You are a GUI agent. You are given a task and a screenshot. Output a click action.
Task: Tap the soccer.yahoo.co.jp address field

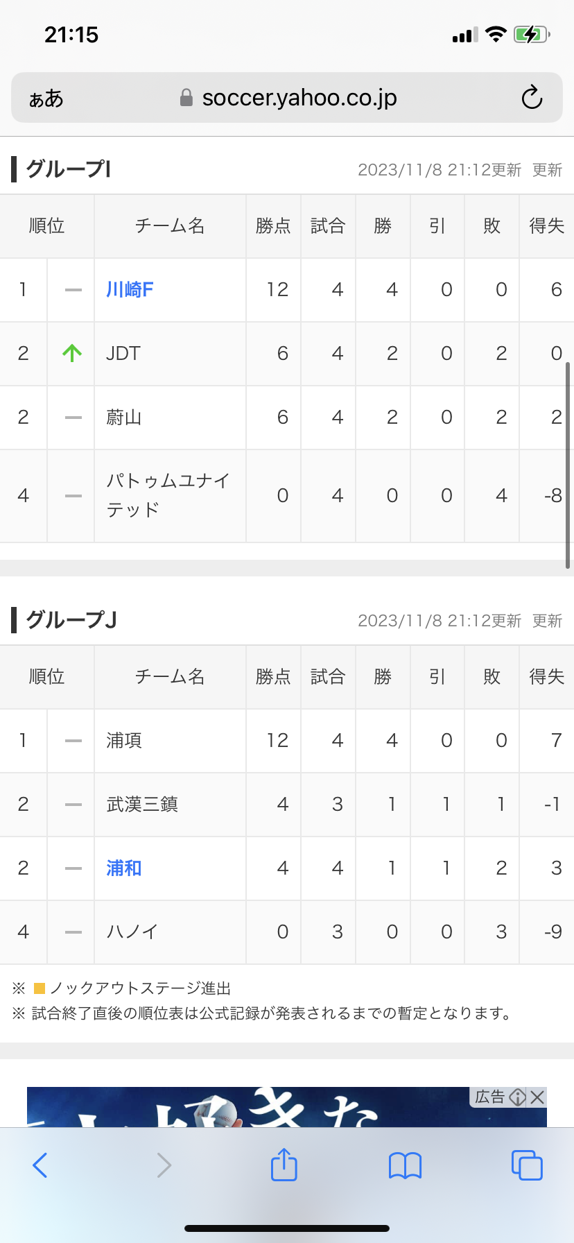pyautogui.click(x=298, y=98)
